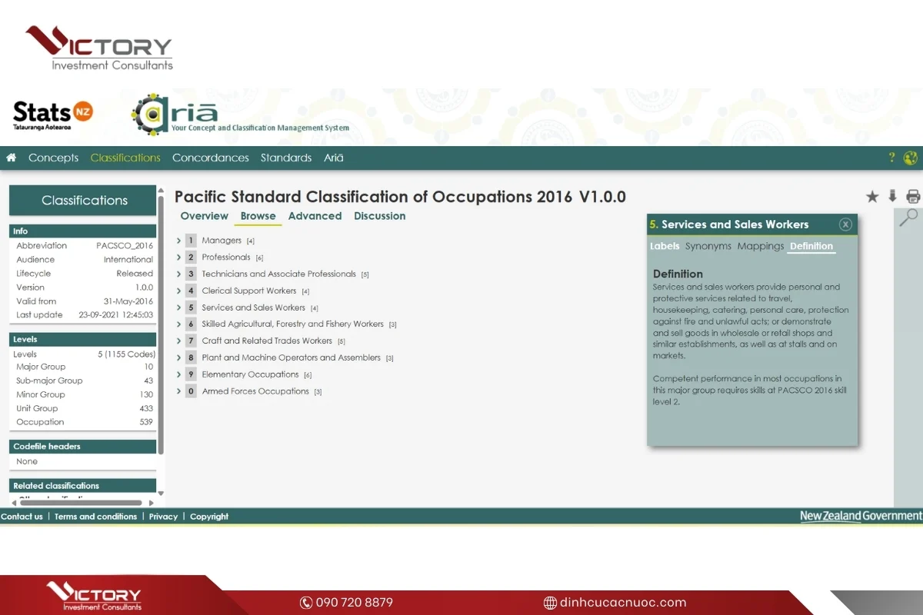This screenshot has width=923, height=615.
Task: Close the Services and Sales Workers panel
Action: tap(845, 224)
